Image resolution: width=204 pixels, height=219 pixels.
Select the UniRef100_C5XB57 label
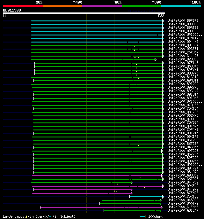coord(183,52)
